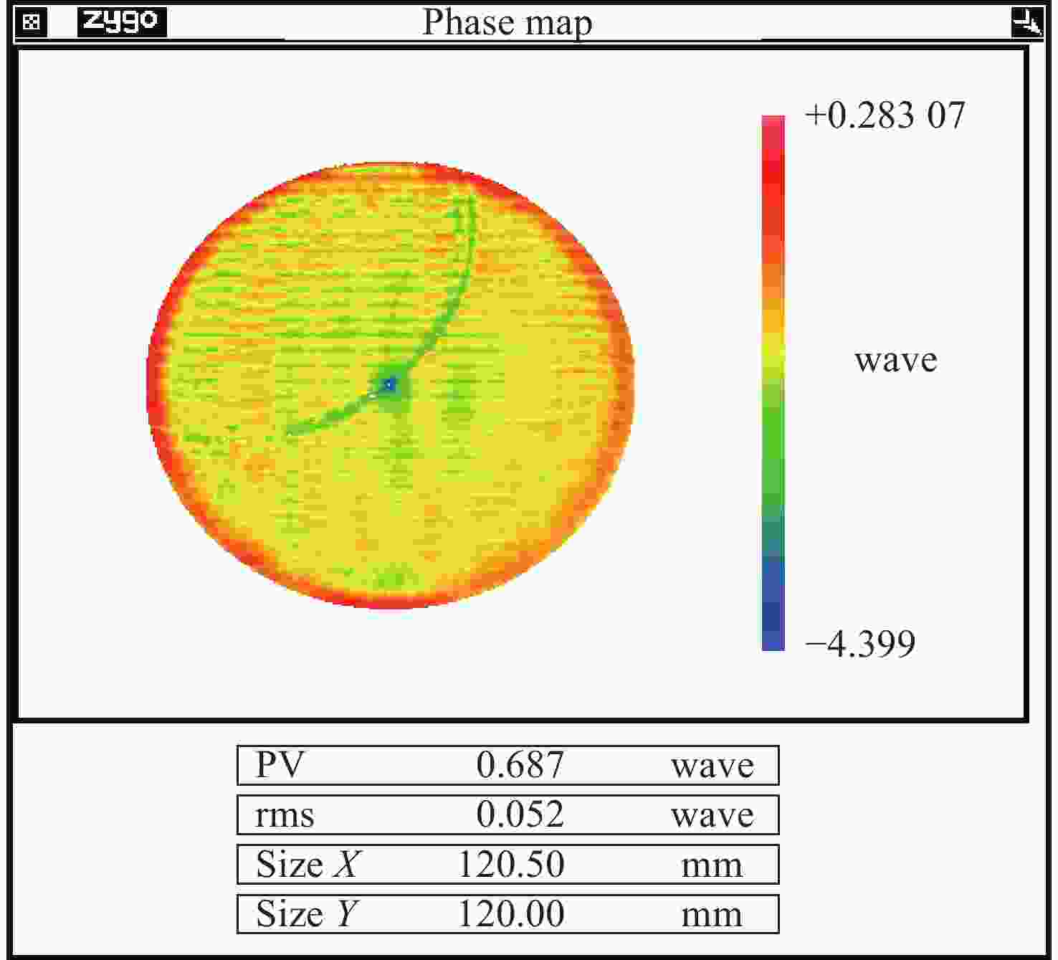1058x960 pixels.
Task: Click the PV value 0.687
Action: 520,765
